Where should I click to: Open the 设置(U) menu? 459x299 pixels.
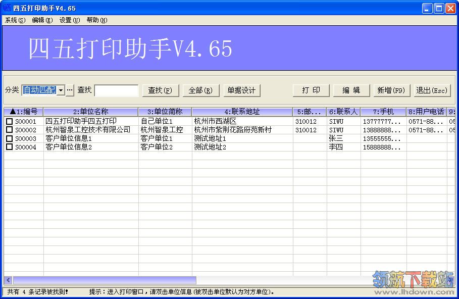pos(69,20)
